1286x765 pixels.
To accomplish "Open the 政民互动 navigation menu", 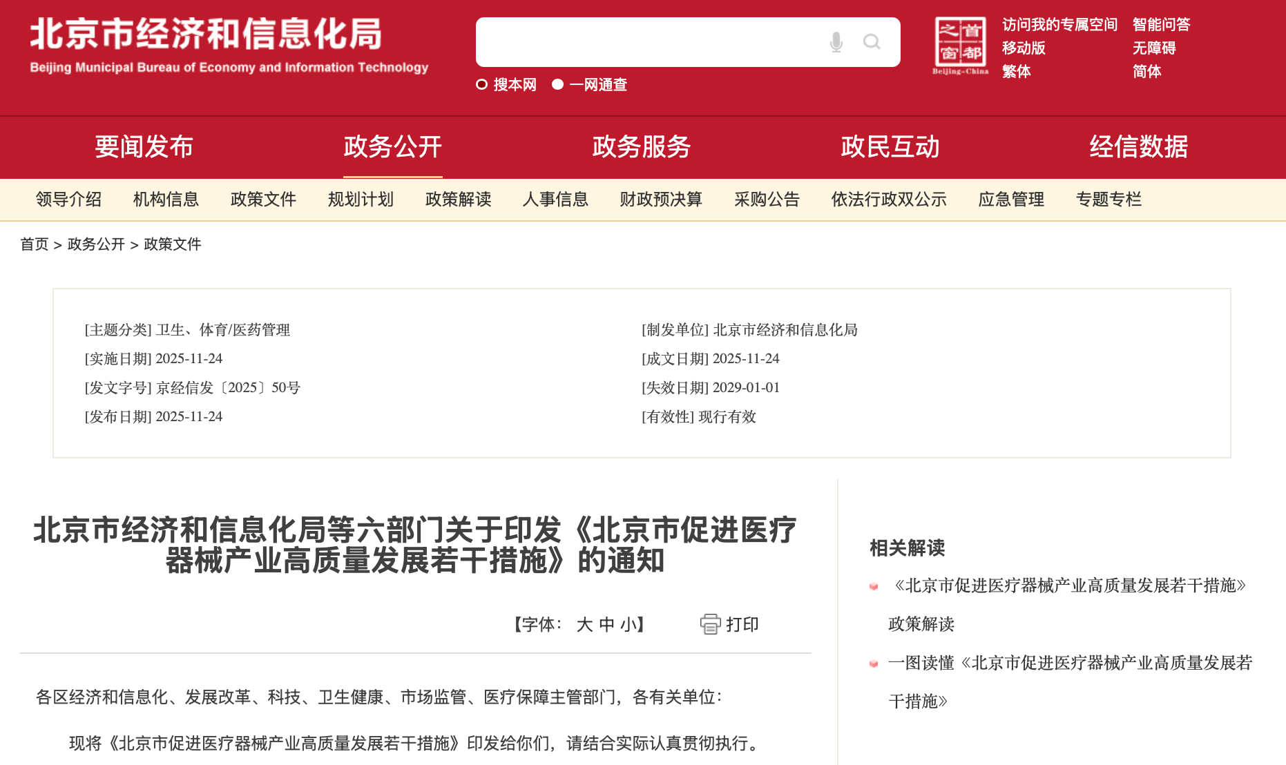I will (890, 147).
